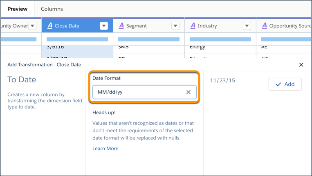The image size is (312, 176).
Task: Click the Opportunity Source column type icon
Action: click(x=264, y=26)
